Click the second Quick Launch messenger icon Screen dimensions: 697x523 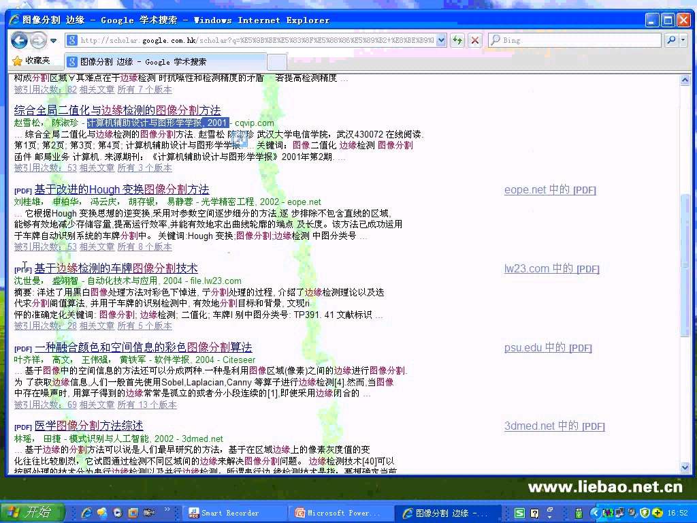102,513
